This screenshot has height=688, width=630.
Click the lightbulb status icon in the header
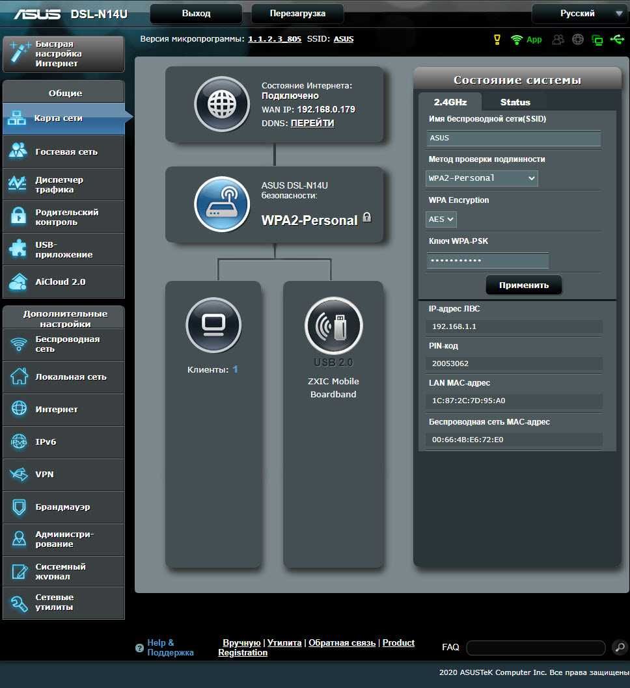(497, 40)
